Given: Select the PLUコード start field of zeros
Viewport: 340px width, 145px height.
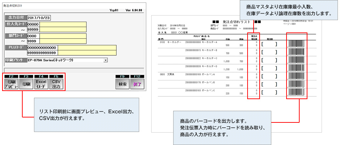Looking at the screenshot, I should (42, 48).
